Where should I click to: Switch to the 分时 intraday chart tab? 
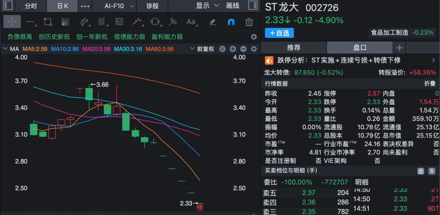click(x=31, y=6)
